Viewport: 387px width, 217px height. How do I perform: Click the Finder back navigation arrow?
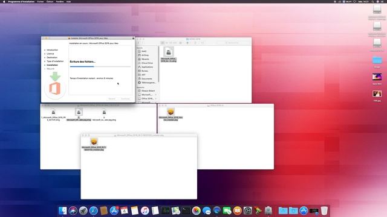tap(138, 43)
